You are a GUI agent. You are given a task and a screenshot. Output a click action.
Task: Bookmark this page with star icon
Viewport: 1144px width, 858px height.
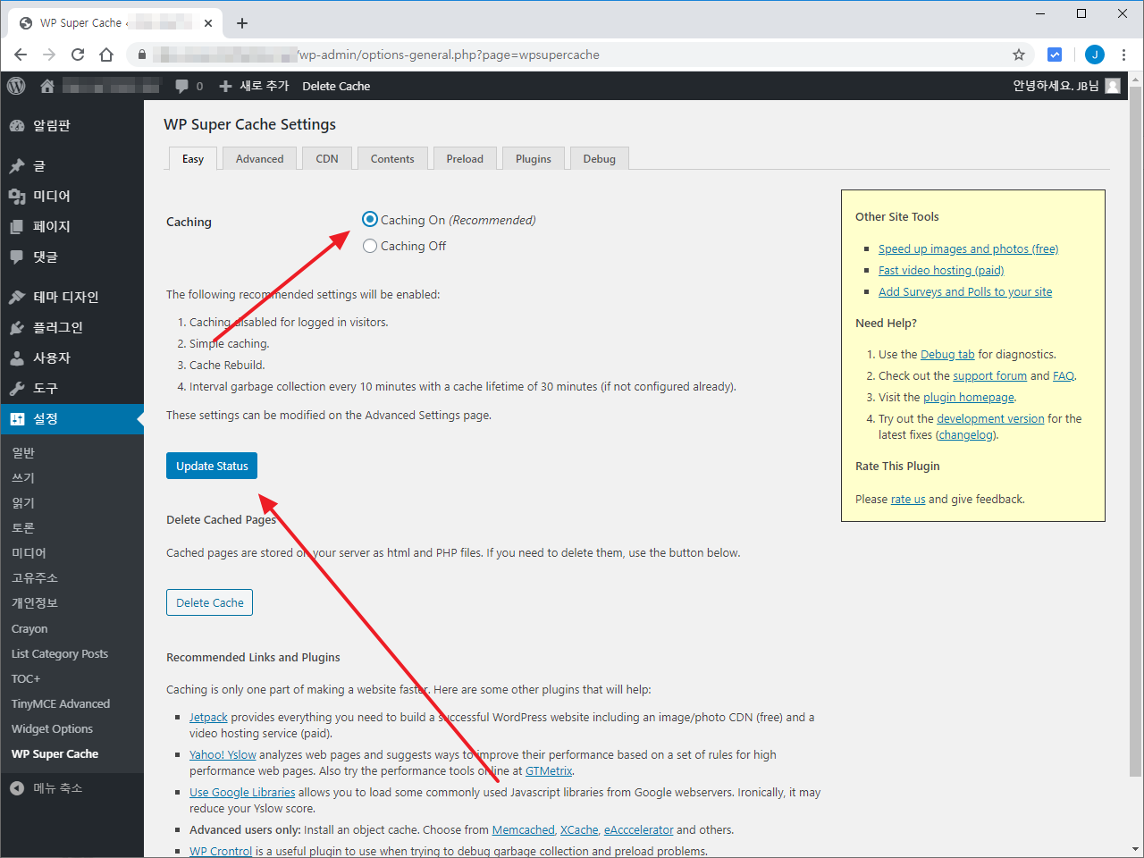[x=1019, y=55]
